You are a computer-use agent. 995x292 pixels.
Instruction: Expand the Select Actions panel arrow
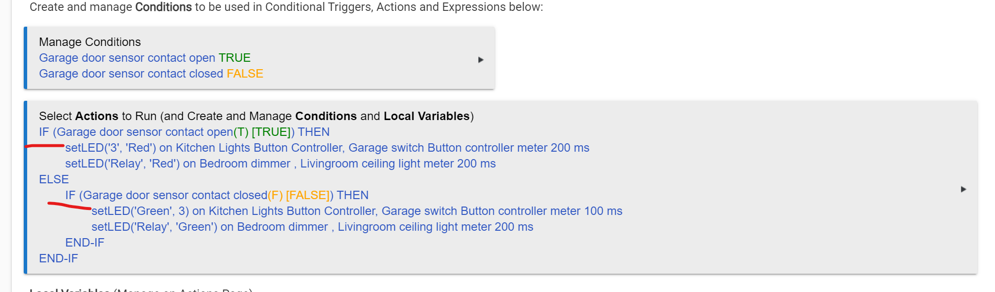pos(963,189)
